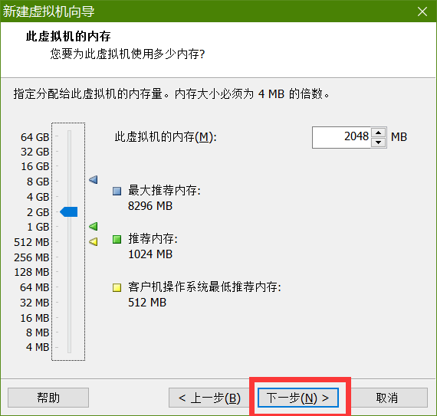Decrease memory with spinner down arrow
Screen dimensions: 437x416
378,142
